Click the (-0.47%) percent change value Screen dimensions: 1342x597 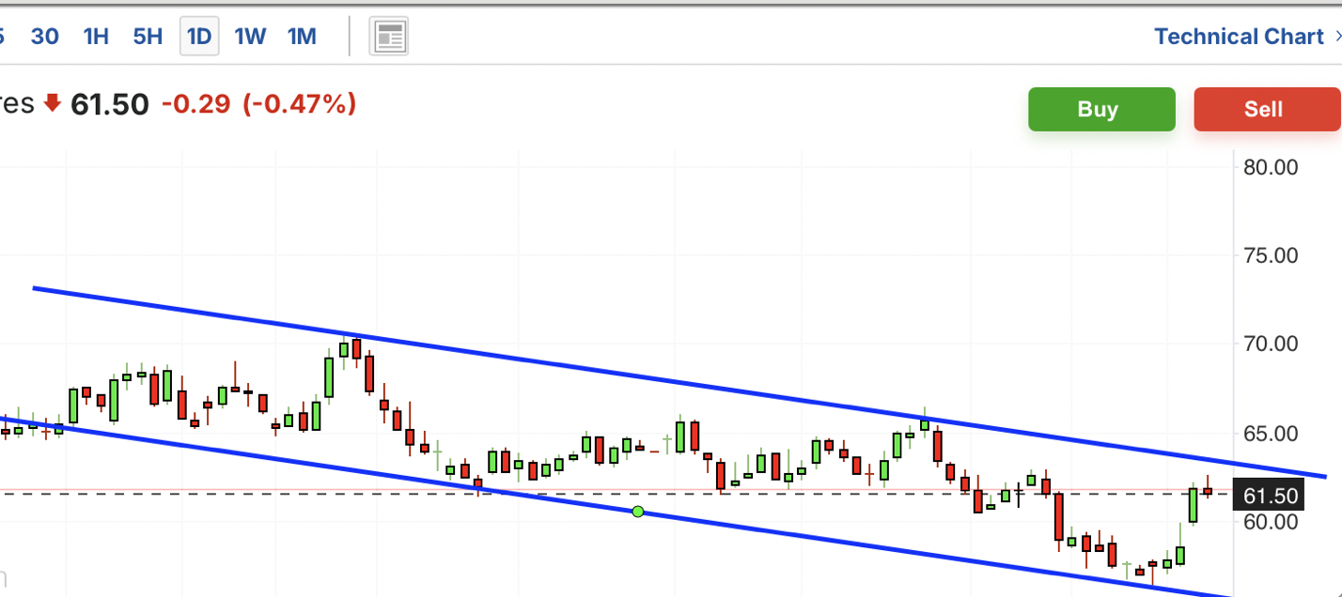point(300,104)
